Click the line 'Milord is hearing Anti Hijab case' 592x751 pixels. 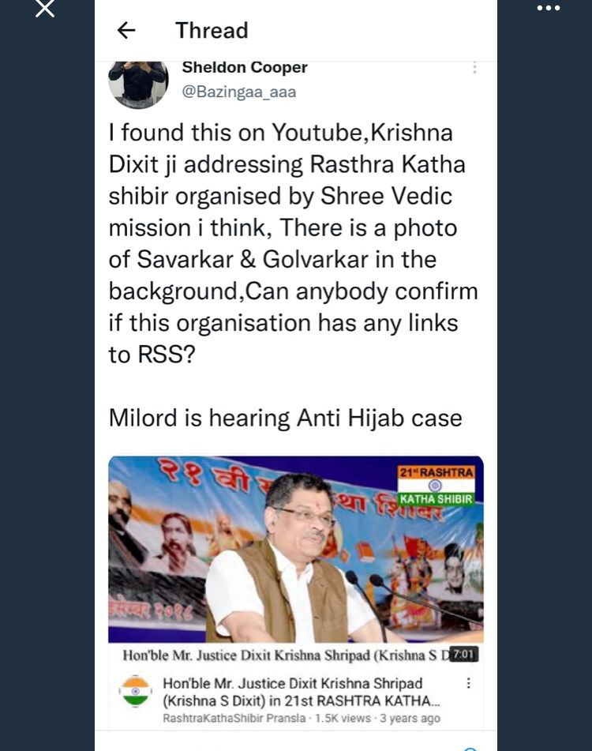point(285,418)
